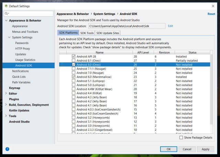Click the Edit link for SDK location
This screenshot has width=220, height=157.
coord(170,26)
